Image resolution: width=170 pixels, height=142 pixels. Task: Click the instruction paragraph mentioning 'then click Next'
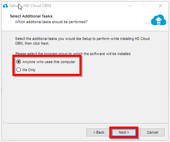point(82,41)
